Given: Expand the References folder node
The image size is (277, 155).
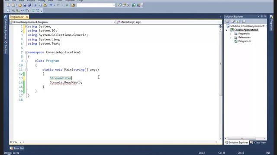Looking at the screenshot, I should (231, 37).
